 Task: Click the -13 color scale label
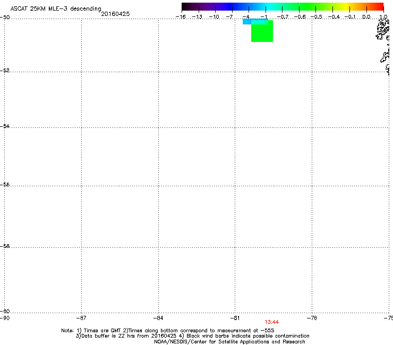click(197, 17)
